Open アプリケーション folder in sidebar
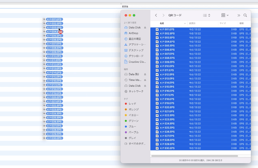Image resolution: width=258 pixels, height=168 pixels. (x=137, y=45)
